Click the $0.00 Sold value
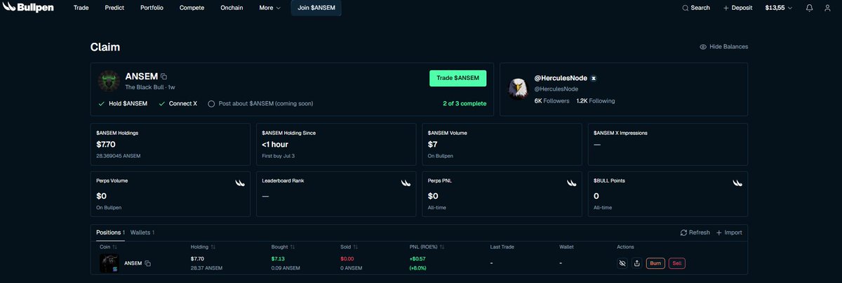 click(x=348, y=259)
